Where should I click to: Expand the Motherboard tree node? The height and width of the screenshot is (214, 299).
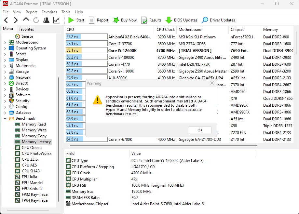pos(5,42)
